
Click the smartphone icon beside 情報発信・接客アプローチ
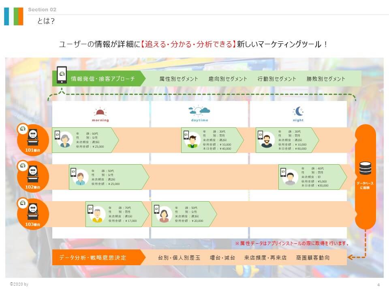pyautogui.click(x=62, y=75)
